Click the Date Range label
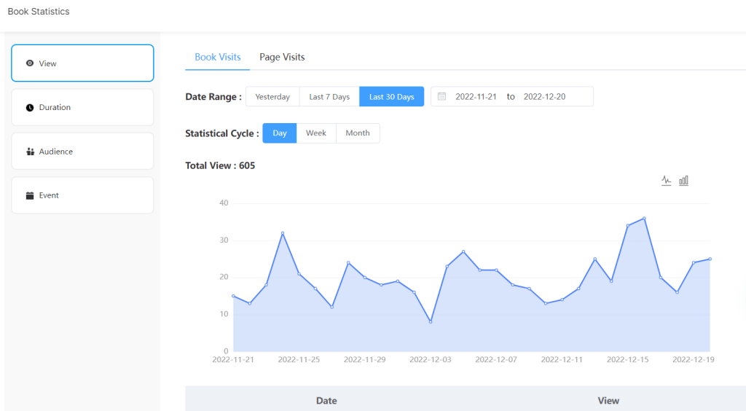Screen dimensions: 746x411 pyautogui.click(x=213, y=97)
